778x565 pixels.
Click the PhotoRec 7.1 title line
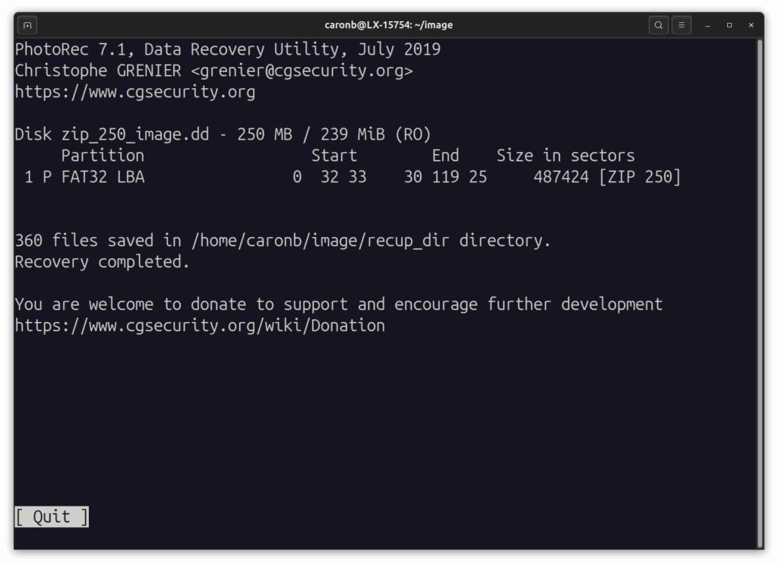click(227, 49)
